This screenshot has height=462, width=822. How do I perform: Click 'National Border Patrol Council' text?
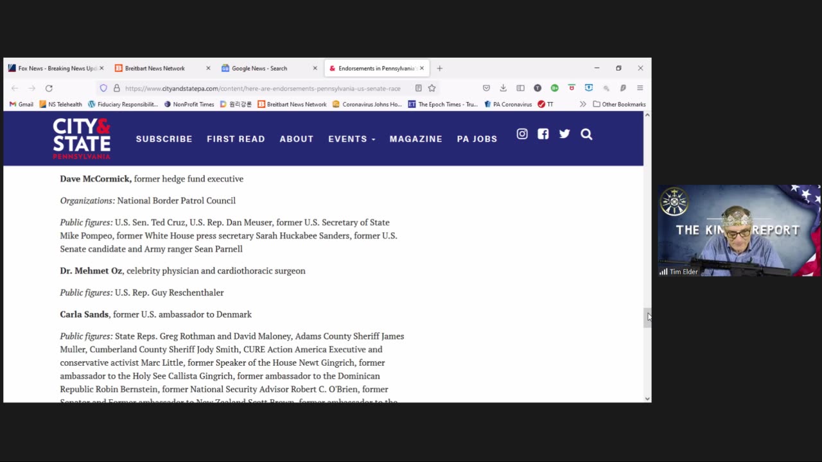[x=176, y=200]
